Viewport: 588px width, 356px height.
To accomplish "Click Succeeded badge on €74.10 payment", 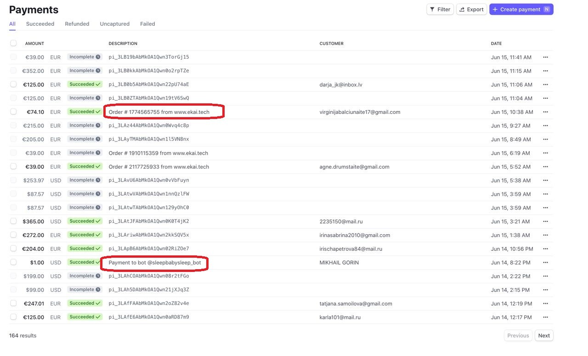I will click(85, 112).
